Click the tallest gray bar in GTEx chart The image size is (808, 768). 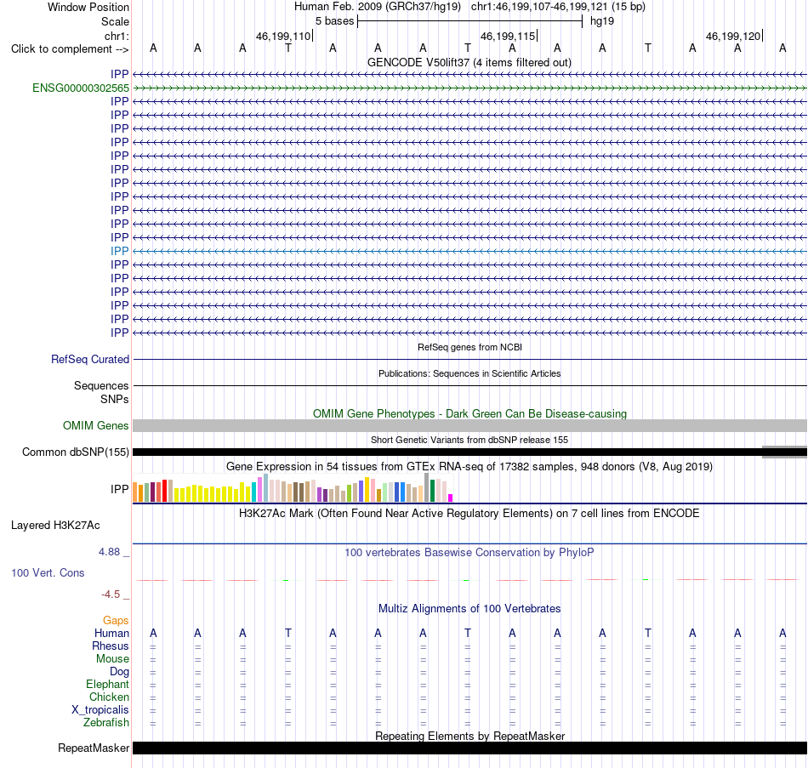pos(426,487)
